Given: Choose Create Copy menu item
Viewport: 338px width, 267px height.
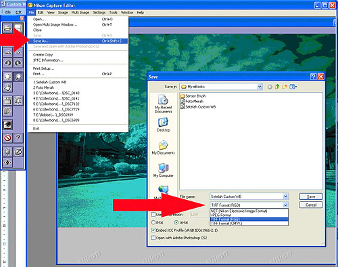Looking at the screenshot, I should point(78,55).
